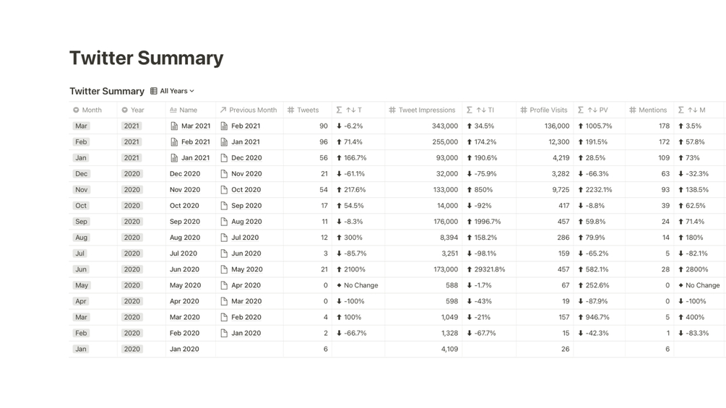Select the 2021 year tag in the Jan row
The image size is (726, 408).
tap(131, 157)
